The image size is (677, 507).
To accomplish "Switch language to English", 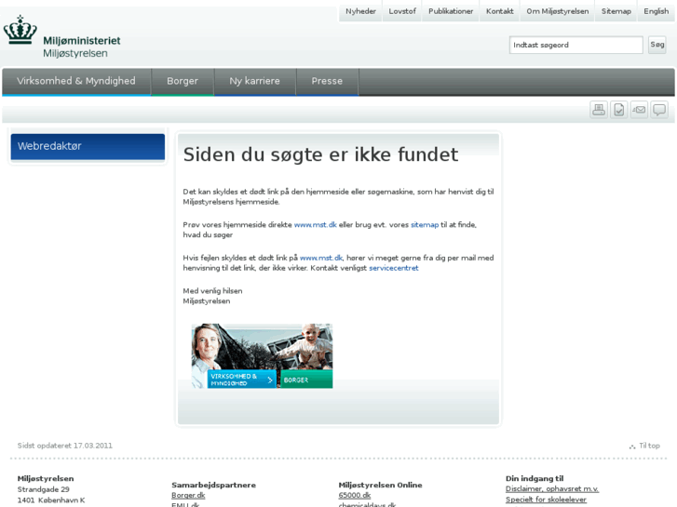I will tap(656, 11).
